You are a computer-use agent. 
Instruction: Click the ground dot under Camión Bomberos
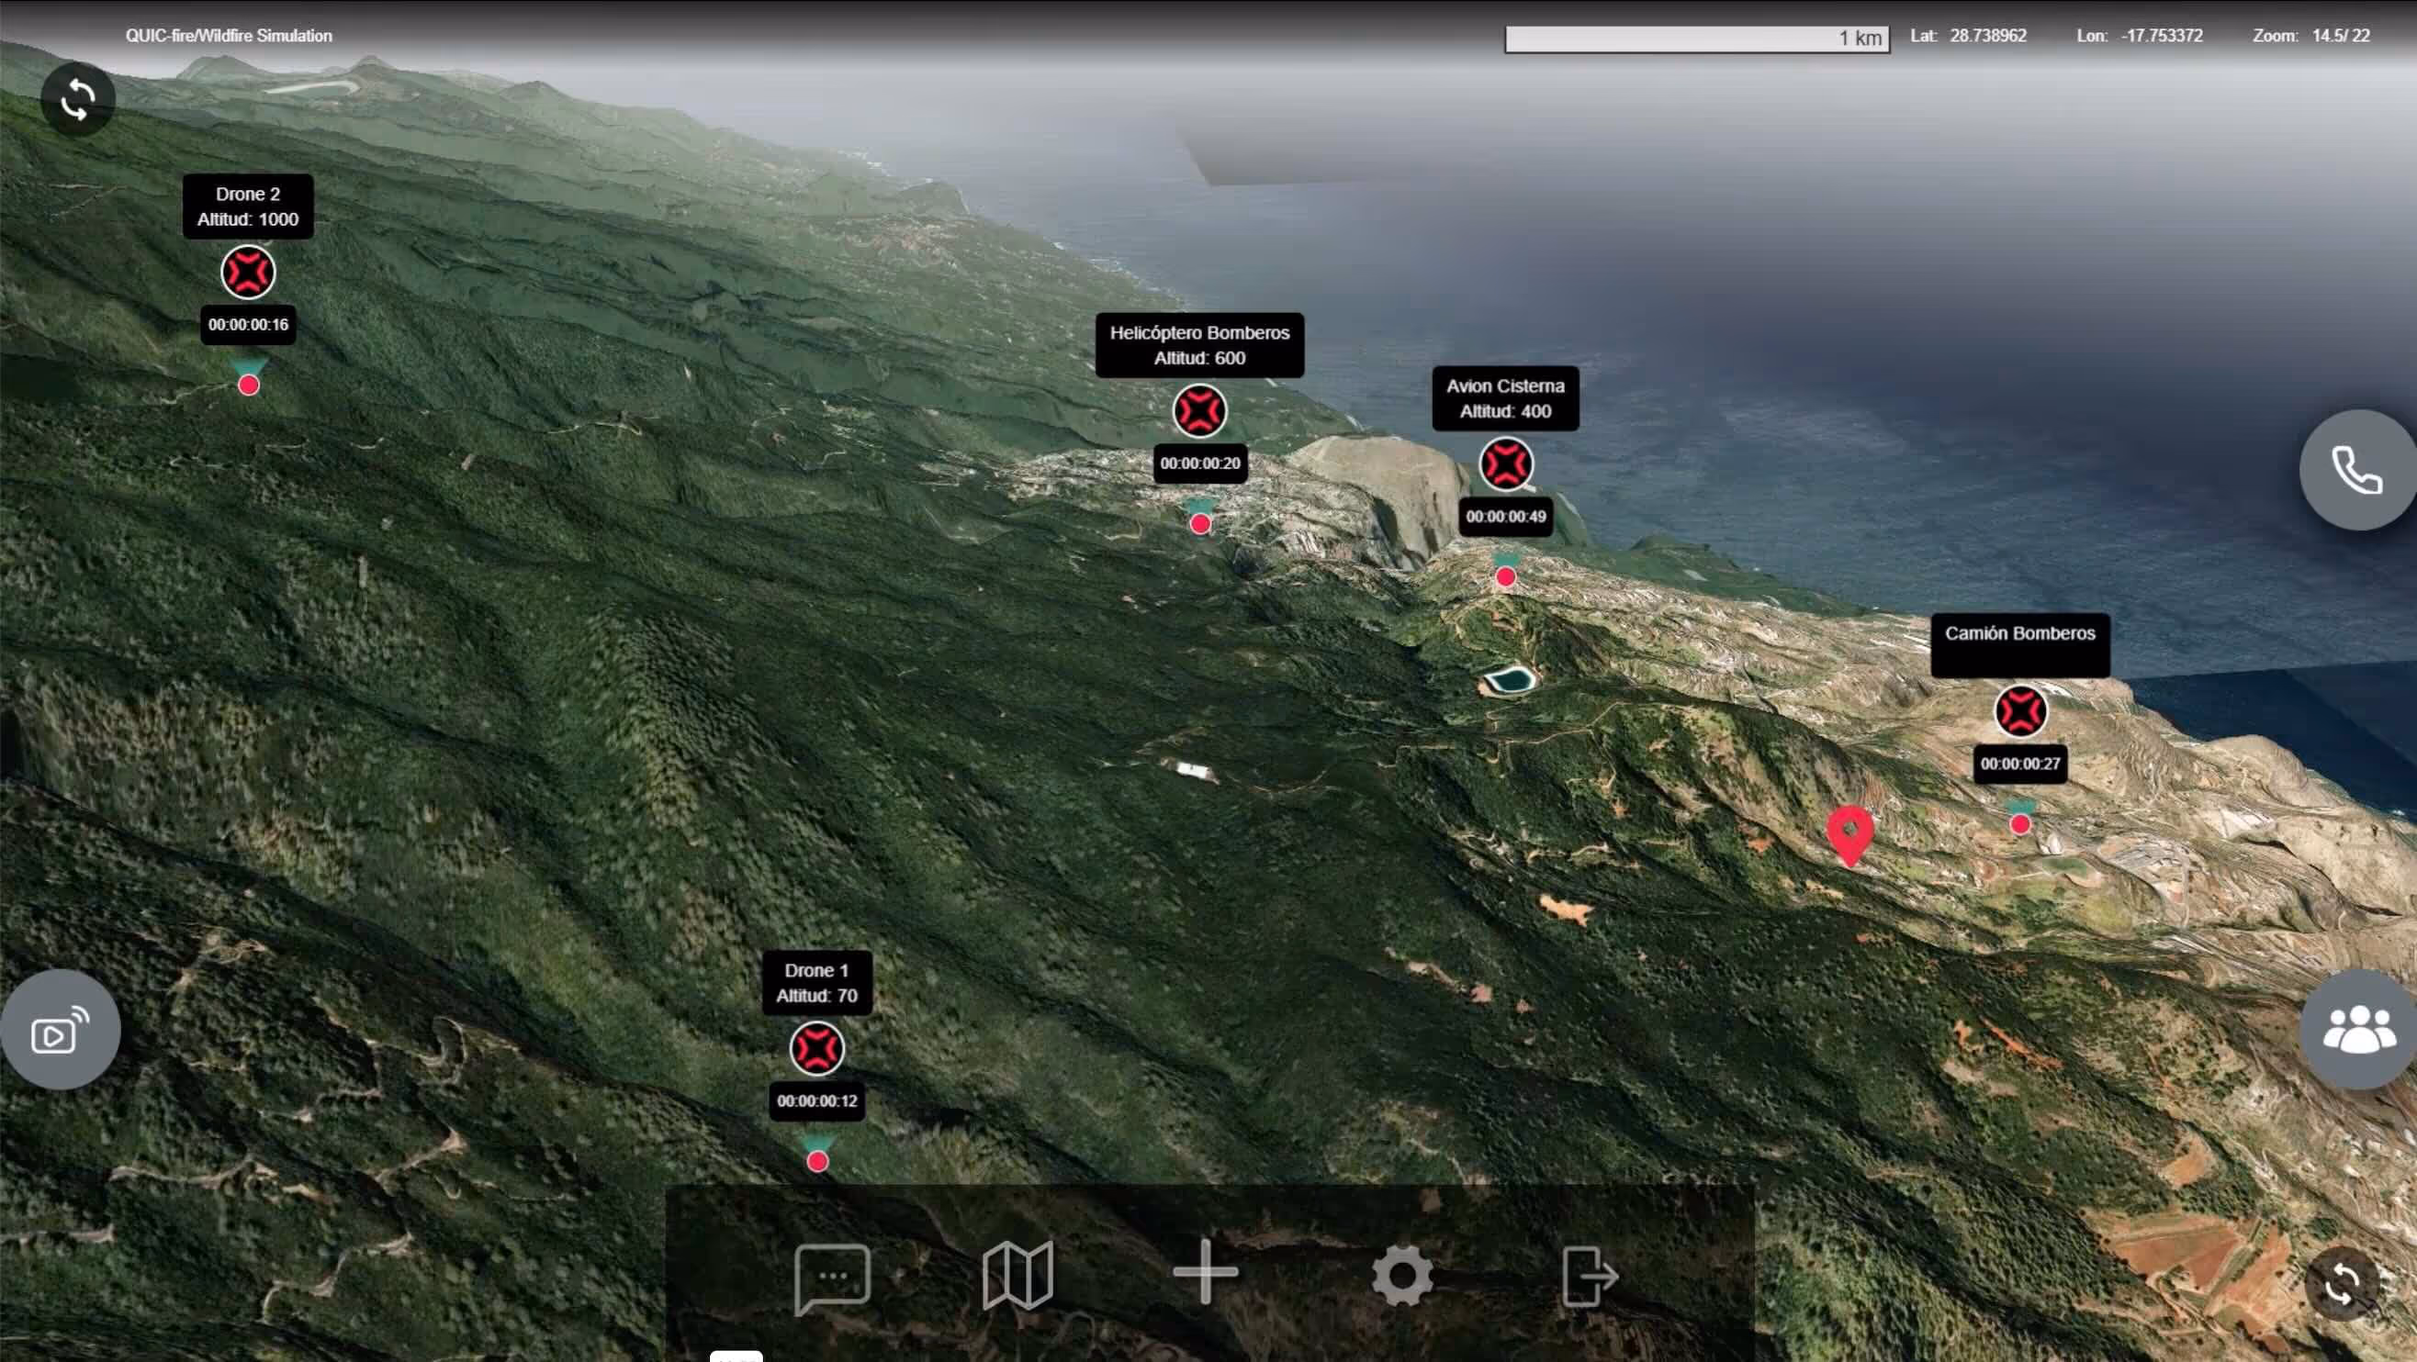pyautogui.click(x=2020, y=824)
